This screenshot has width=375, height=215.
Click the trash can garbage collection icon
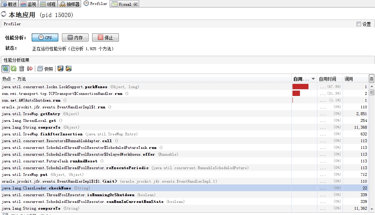click(x=22, y=69)
